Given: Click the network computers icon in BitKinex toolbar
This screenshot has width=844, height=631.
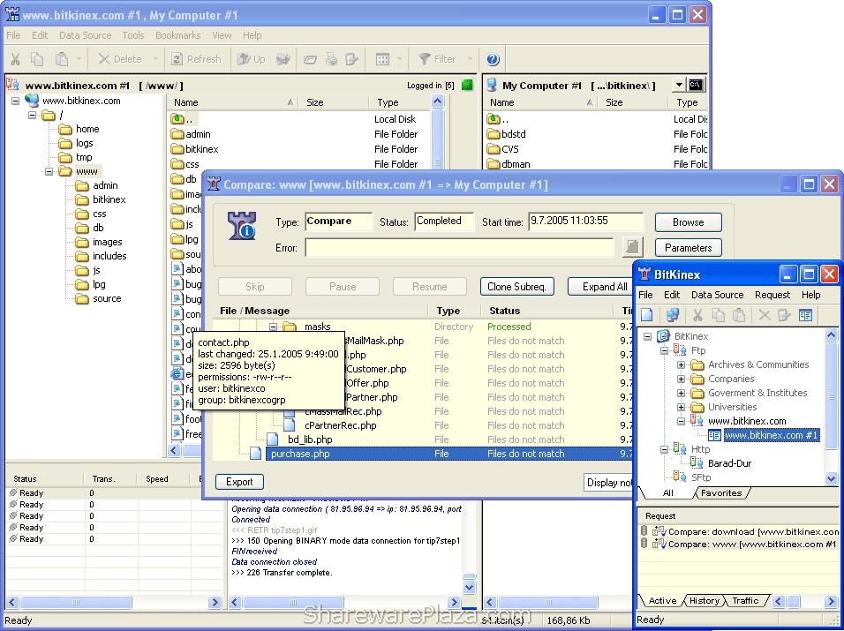Looking at the screenshot, I should (x=673, y=316).
